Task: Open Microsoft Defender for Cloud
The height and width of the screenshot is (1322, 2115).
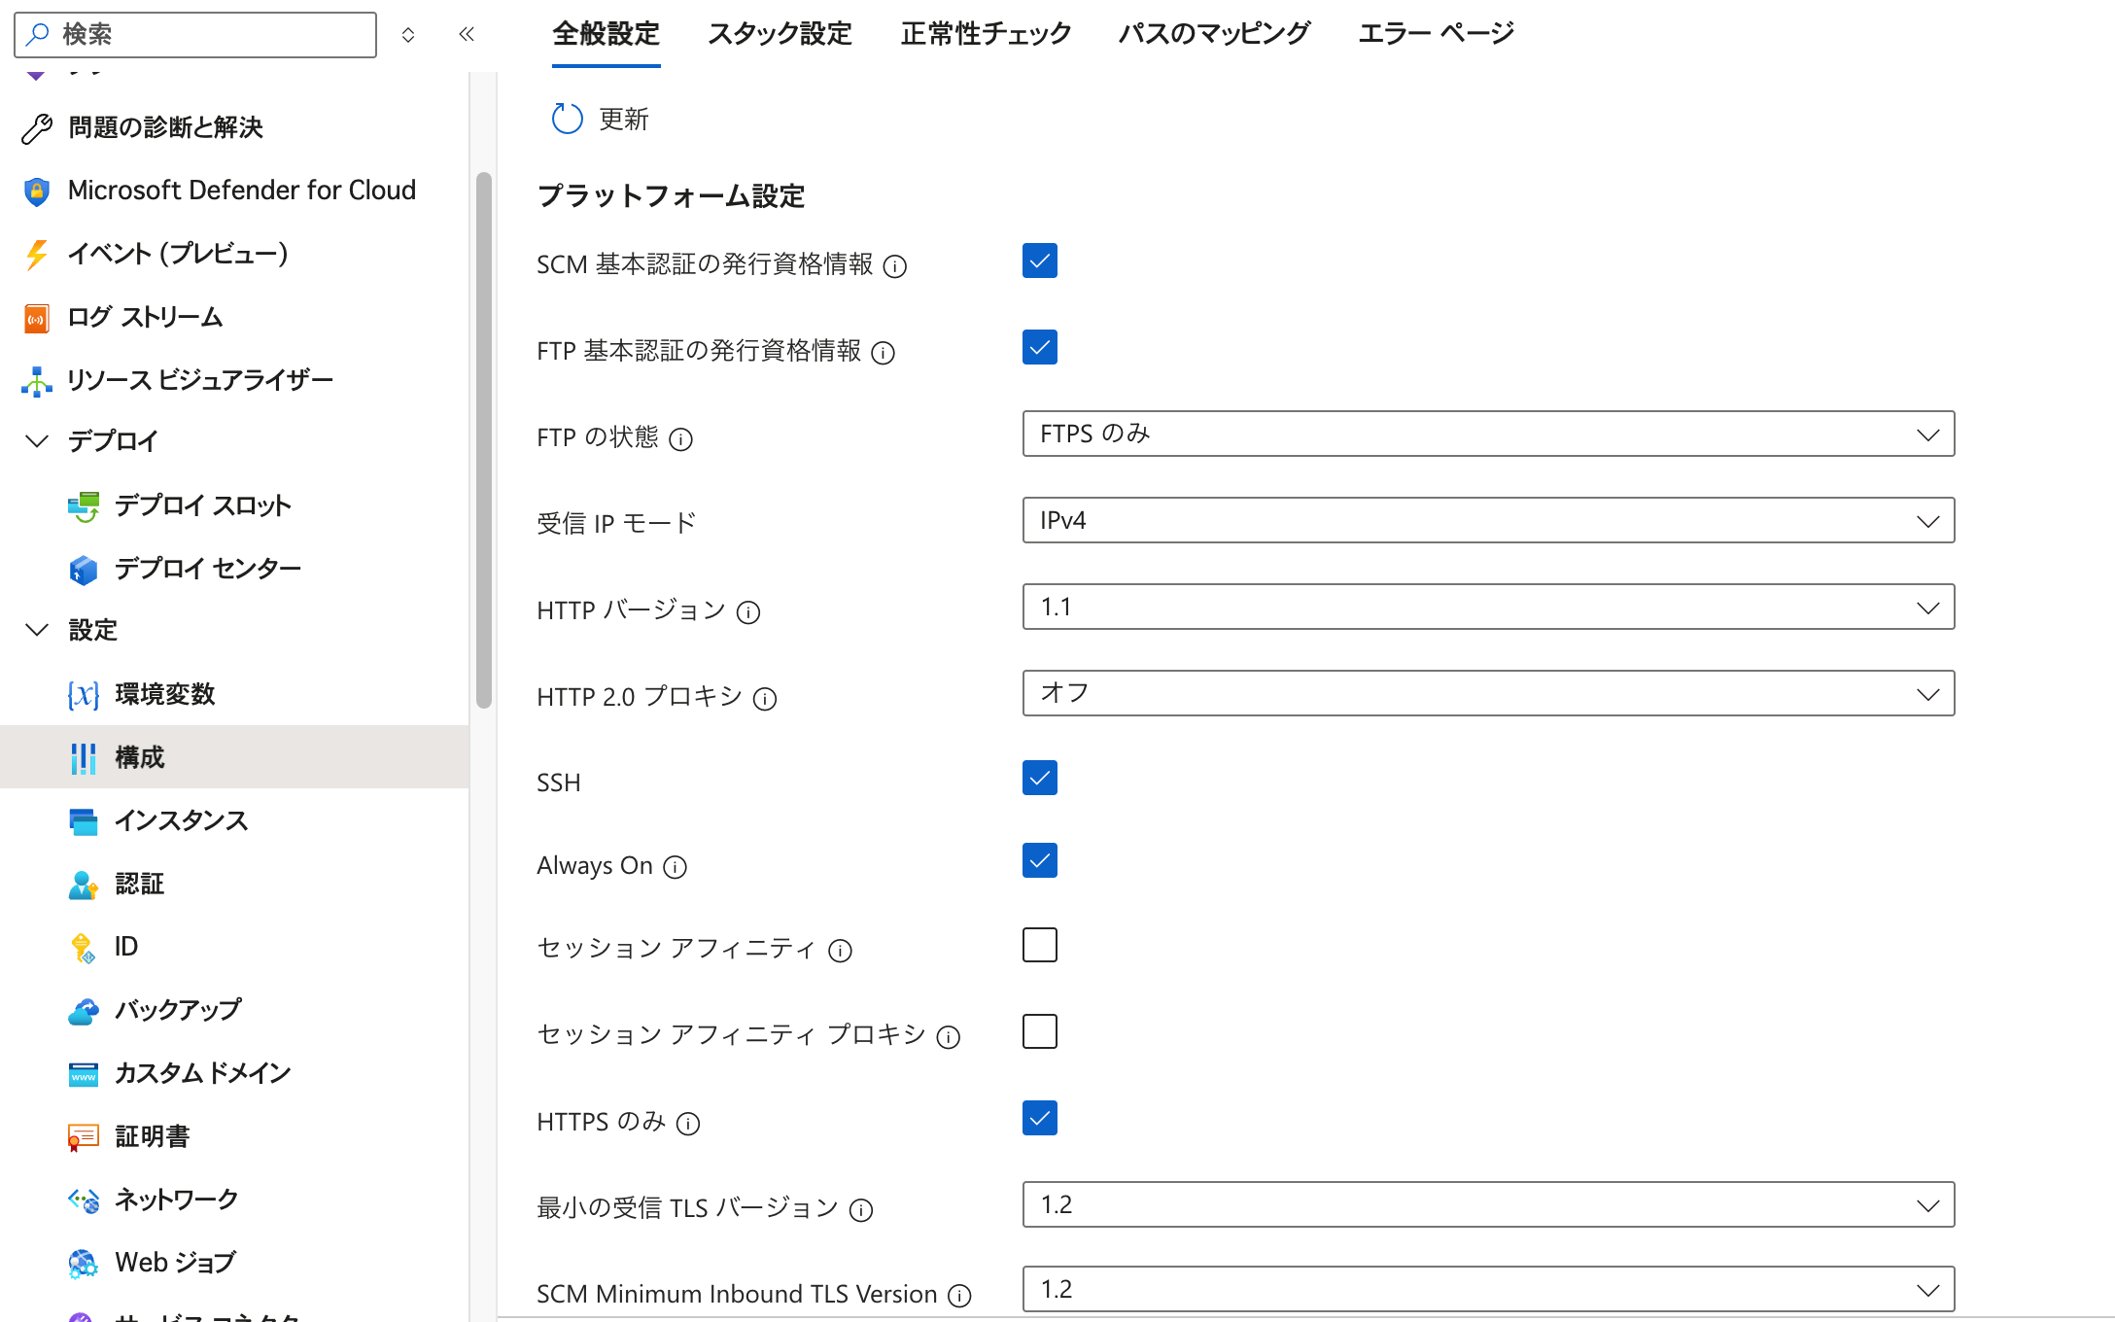Action: point(240,190)
